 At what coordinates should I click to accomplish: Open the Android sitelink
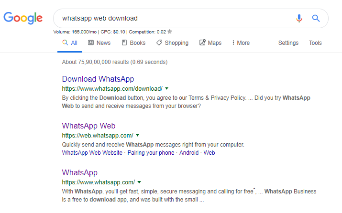pyautogui.click(x=189, y=153)
